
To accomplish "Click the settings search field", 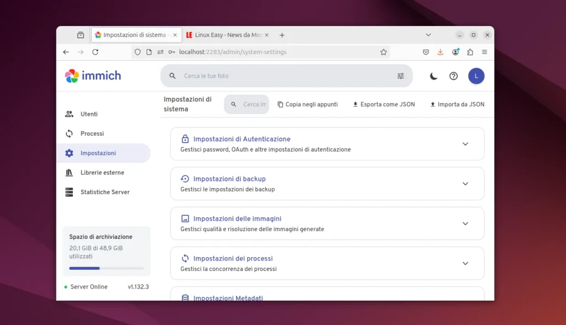I will pos(247,104).
